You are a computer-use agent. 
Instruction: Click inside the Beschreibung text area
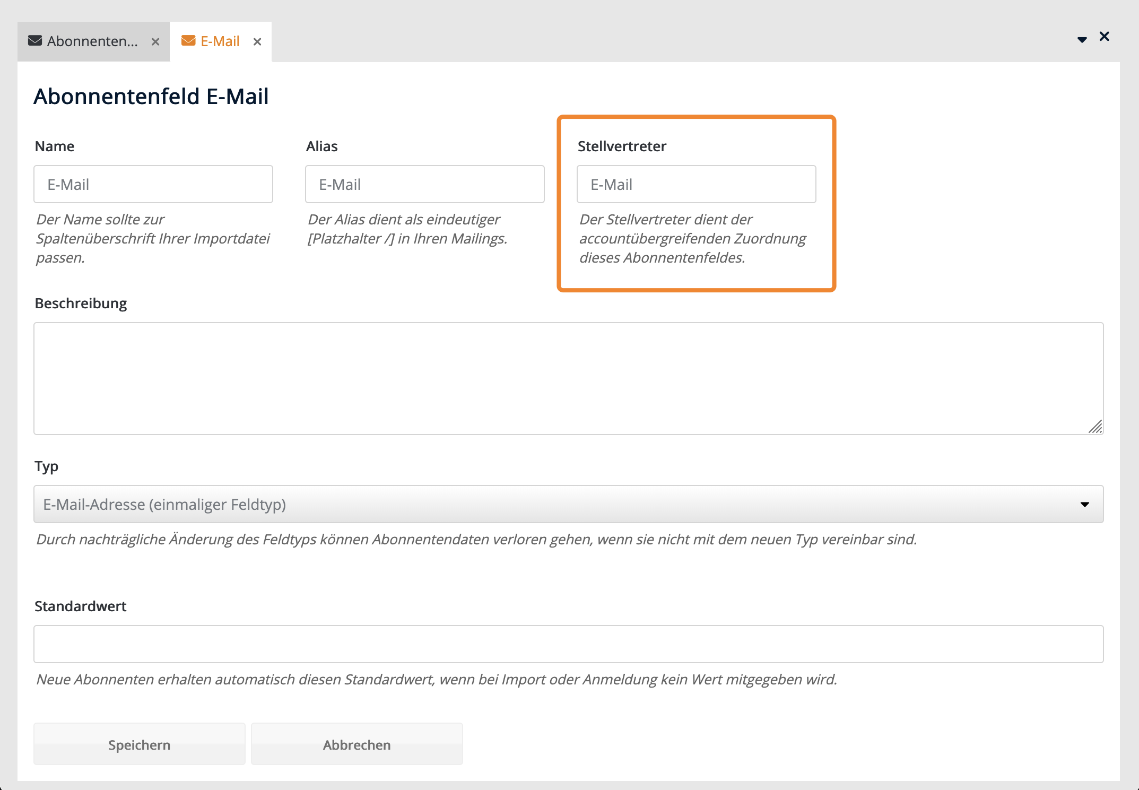[x=568, y=378]
